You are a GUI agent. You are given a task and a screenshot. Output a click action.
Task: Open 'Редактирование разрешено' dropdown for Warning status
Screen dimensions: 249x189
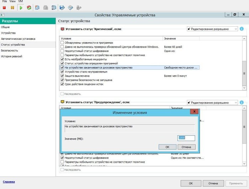[212, 103]
